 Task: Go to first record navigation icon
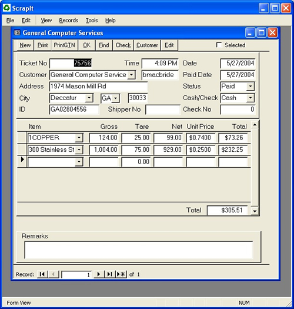pyautogui.click(x=42, y=274)
